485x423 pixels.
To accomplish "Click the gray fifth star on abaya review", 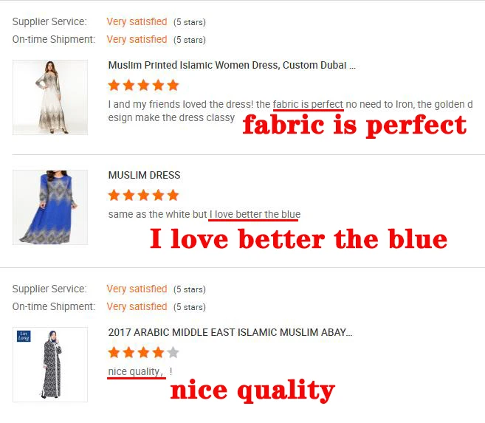I will [x=173, y=352].
